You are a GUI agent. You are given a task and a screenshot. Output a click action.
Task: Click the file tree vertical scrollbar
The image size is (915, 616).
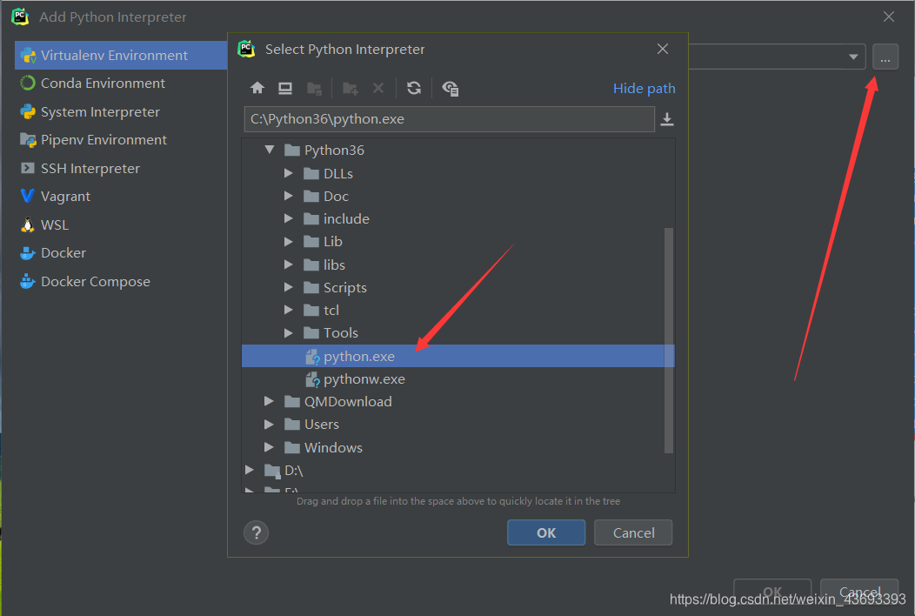point(669,340)
